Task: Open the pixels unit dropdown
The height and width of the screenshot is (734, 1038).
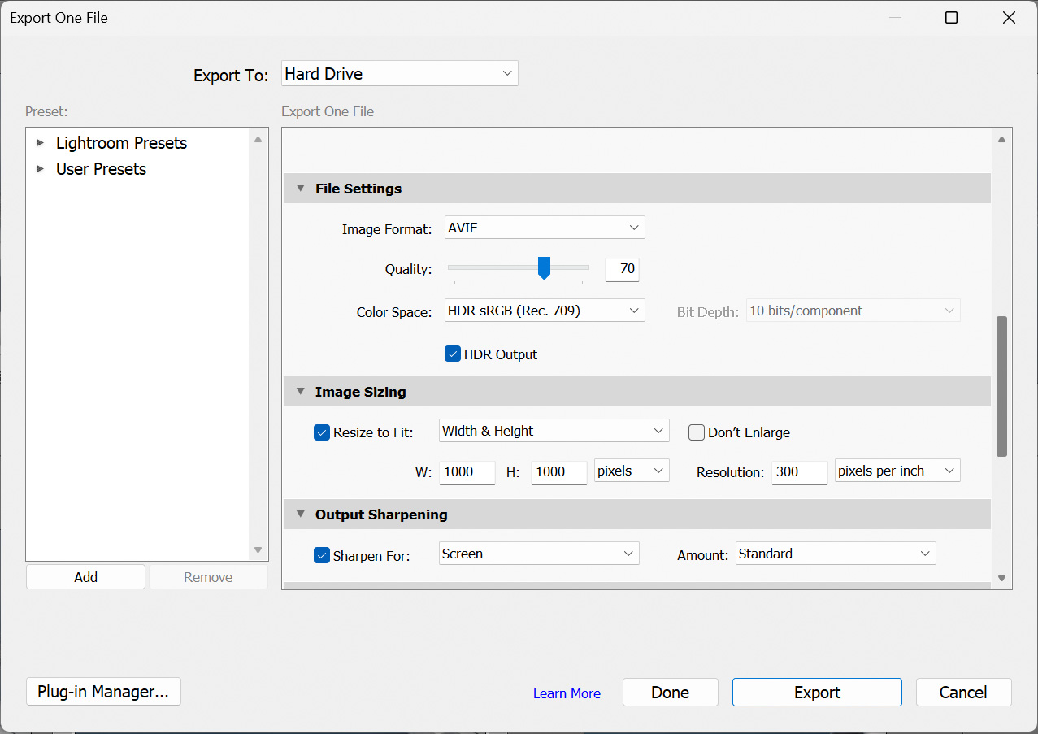Action: (x=632, y=470)
